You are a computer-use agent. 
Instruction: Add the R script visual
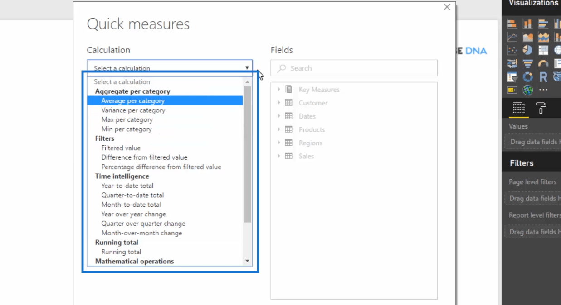(543, 77)
